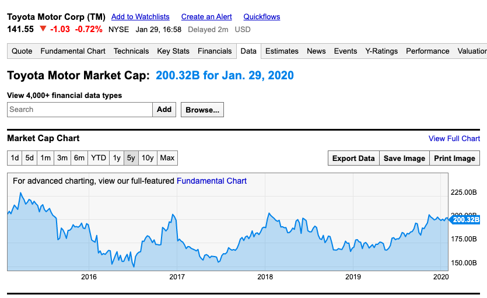Open the Quickflows menu
Image resolution: width=487 pixels, height=298 pixels.
[x=262, y=17]
